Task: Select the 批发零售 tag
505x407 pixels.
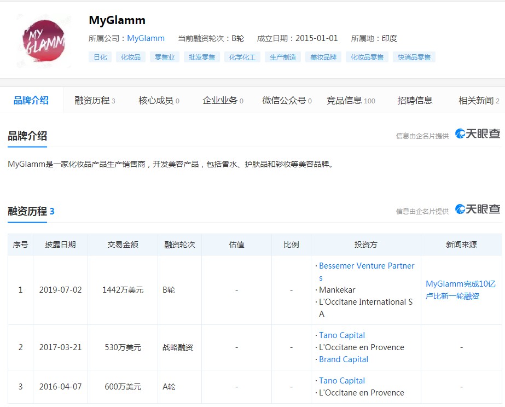Action: click(202, 57)
